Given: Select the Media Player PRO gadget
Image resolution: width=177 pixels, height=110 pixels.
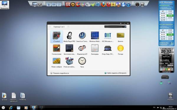Looking at the screenshot, I should pos(69,37).
